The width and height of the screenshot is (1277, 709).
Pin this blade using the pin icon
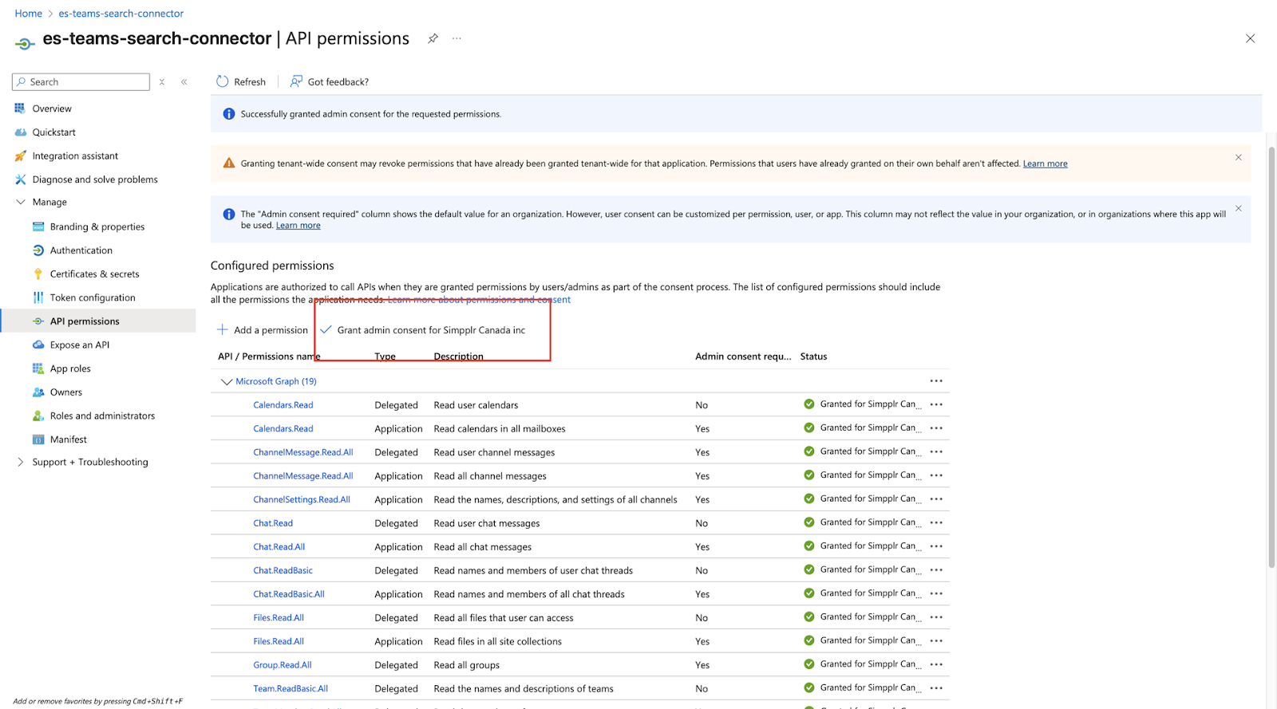[433, 38]
